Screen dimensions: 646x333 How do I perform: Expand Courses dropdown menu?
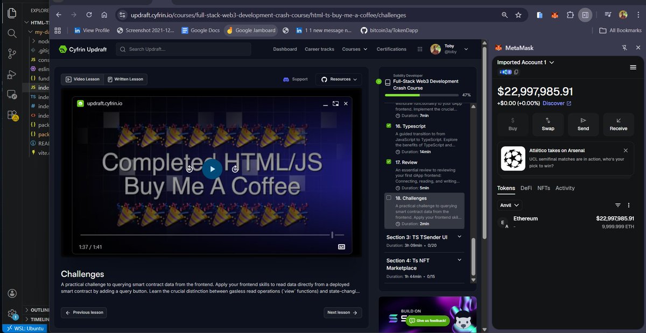[x=355, y=49]
